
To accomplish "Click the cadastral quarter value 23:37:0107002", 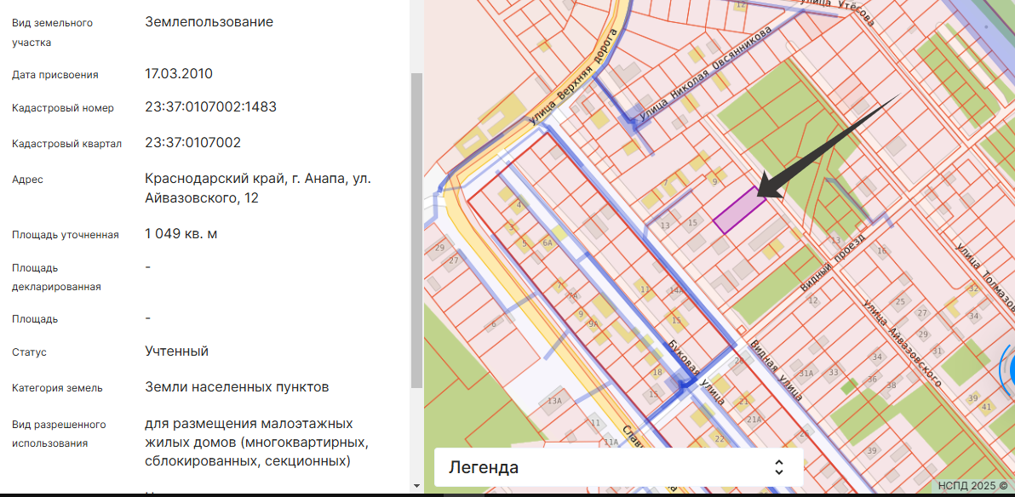I will pos(192,142).
